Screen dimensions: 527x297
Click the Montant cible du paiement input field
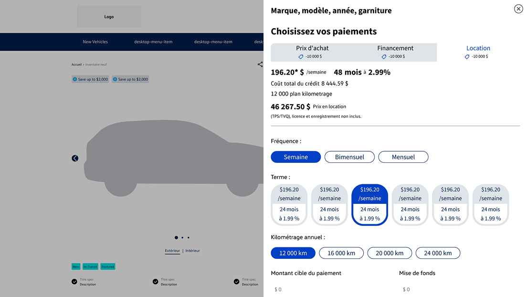coord(329,289)
